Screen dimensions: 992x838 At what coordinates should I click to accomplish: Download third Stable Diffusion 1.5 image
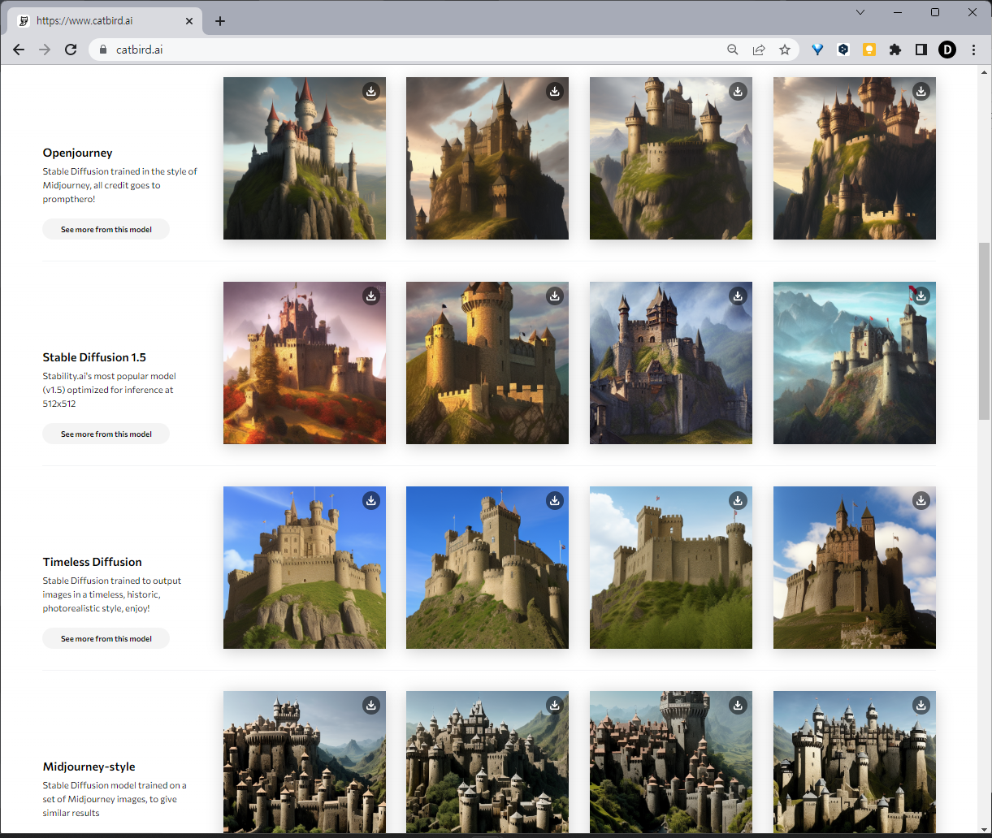pos(738,296)
